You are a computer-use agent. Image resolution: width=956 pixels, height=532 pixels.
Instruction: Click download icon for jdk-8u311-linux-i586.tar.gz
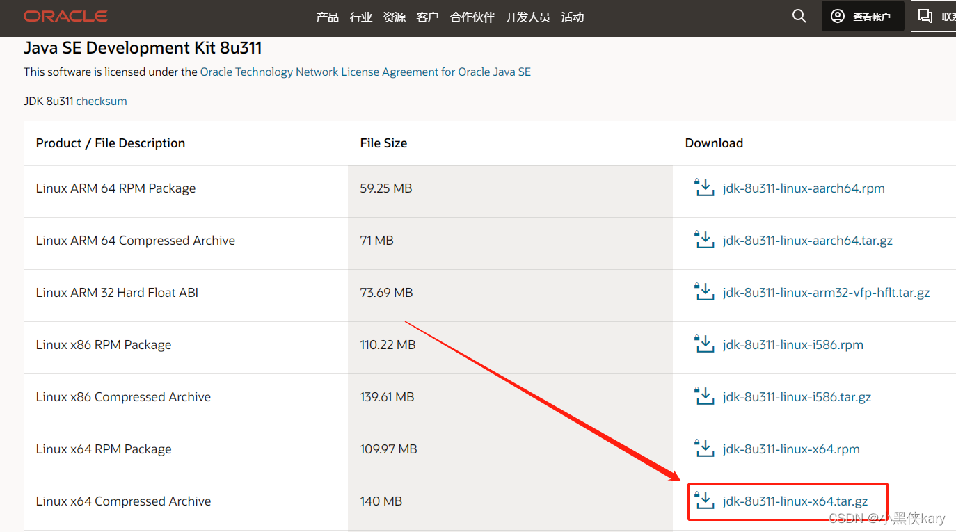pyautogui.click(x=704, y=396)
